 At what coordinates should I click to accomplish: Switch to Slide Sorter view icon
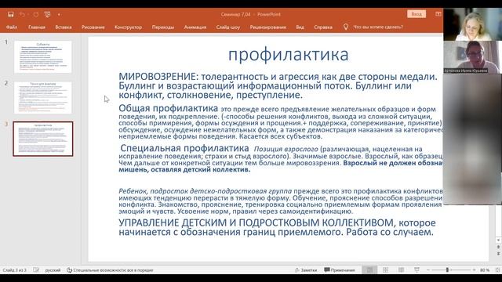(x=385, y=270)
